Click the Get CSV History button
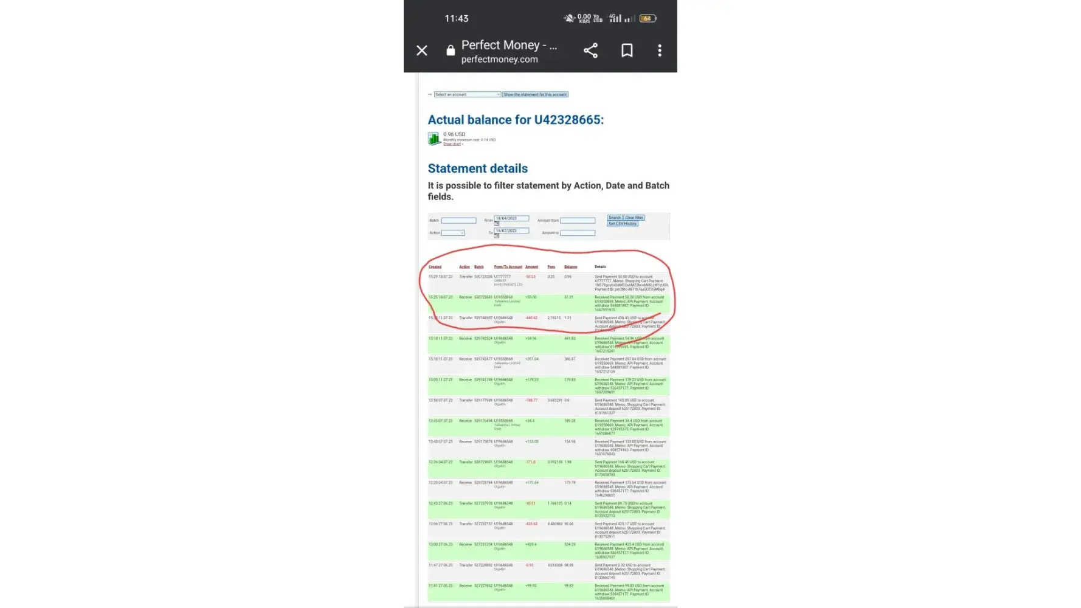Viewport: 1081px width, 608px height. 623,224
